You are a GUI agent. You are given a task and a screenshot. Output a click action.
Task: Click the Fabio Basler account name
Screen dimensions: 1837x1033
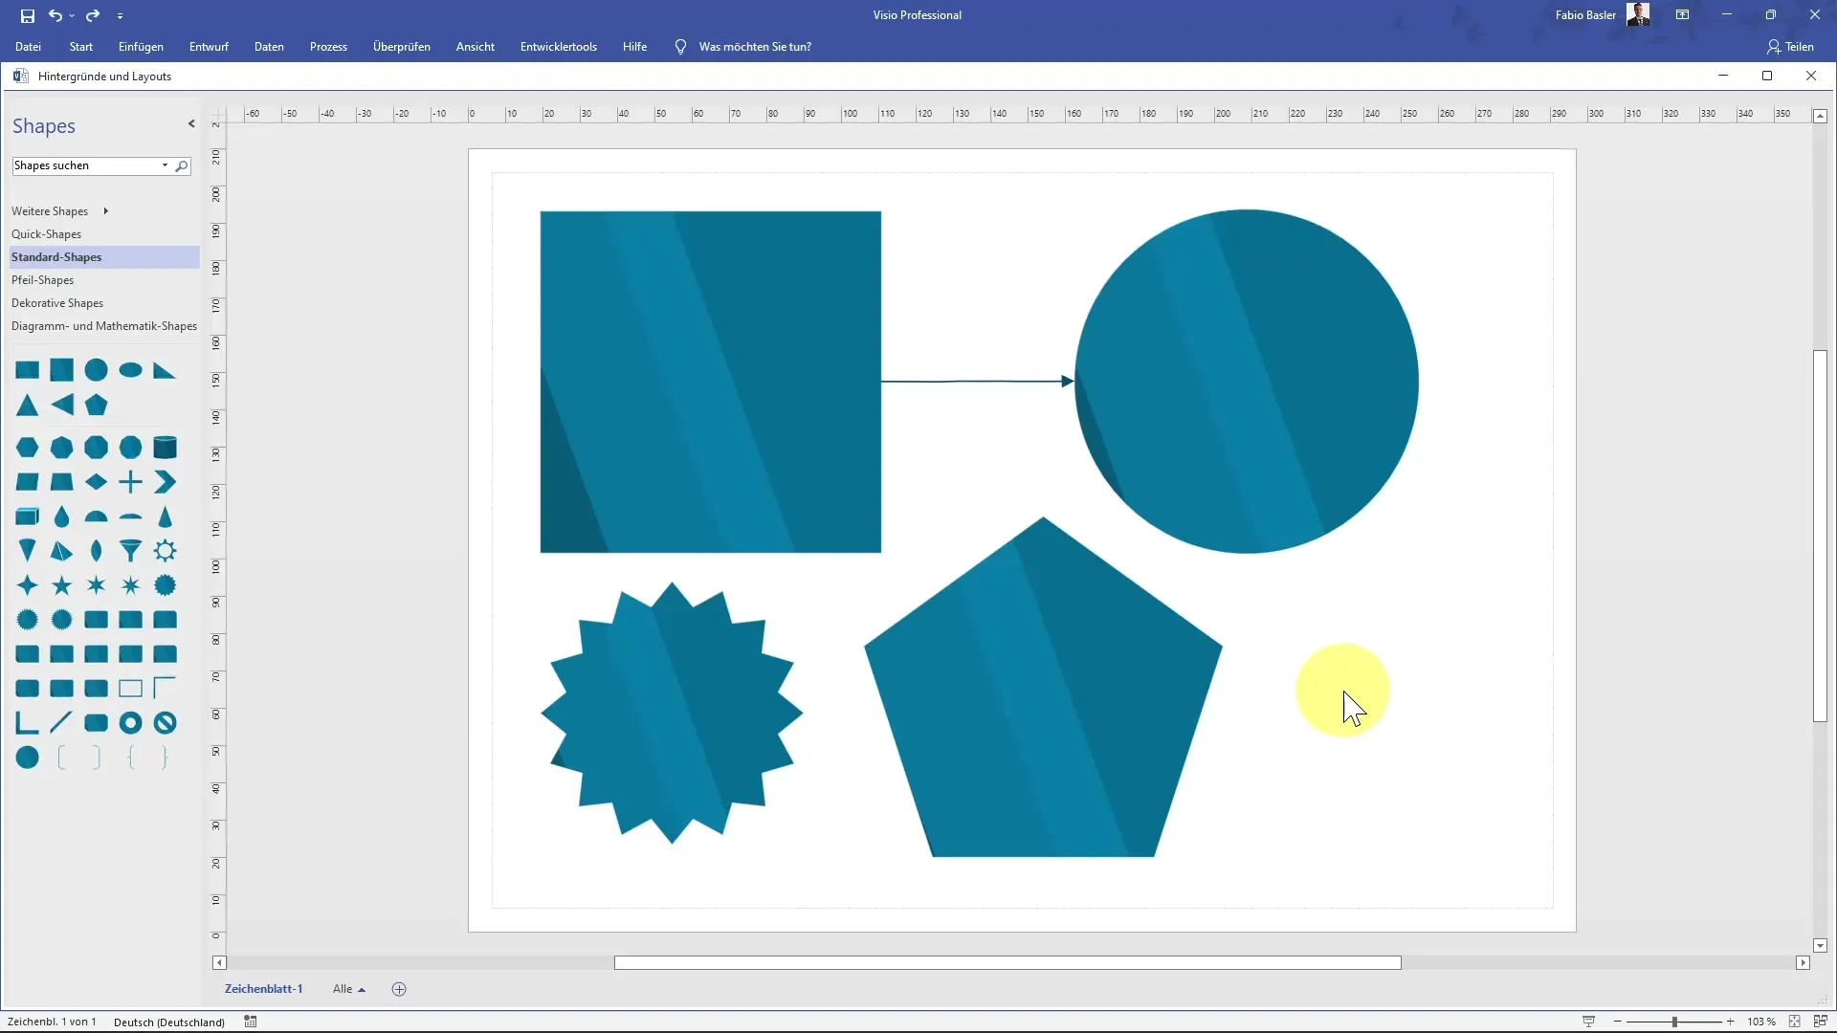pos(1585,15)
